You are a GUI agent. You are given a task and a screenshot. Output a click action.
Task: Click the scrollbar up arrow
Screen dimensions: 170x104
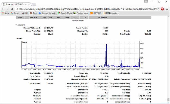click(168, 17)
